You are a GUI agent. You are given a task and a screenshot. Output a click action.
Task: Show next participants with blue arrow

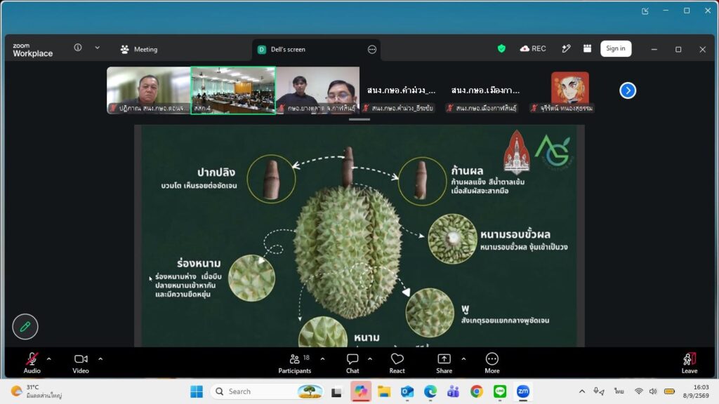(628, 90)
